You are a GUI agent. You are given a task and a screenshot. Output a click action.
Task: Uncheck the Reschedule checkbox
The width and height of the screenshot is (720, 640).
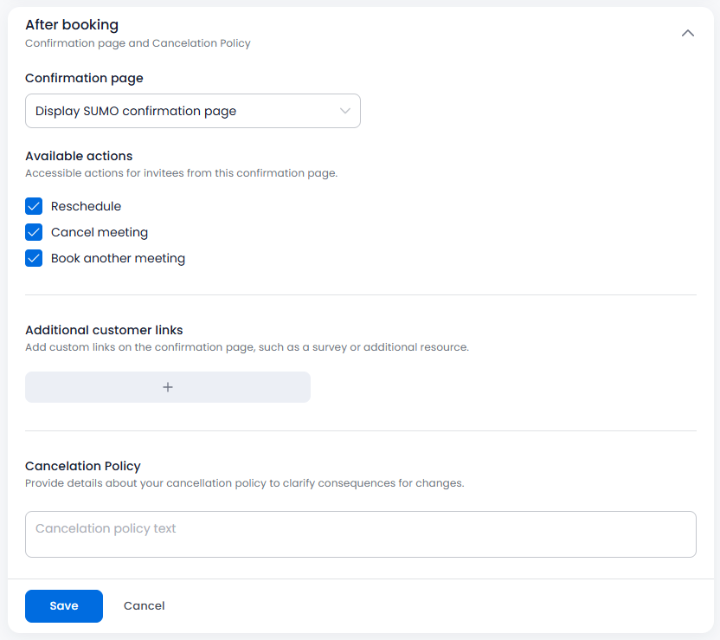(34, 206)
